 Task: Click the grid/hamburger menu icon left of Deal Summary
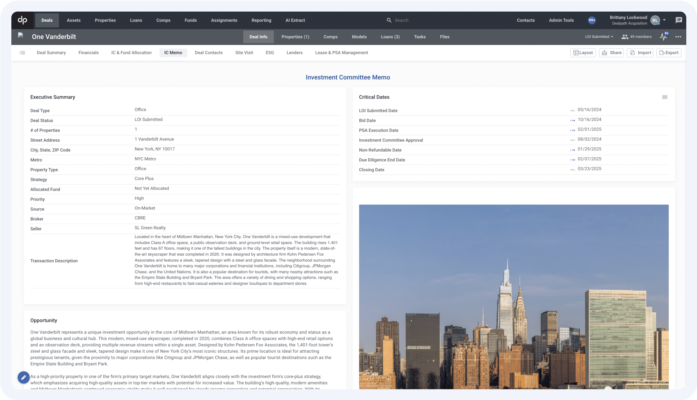(x=22, y=53)
